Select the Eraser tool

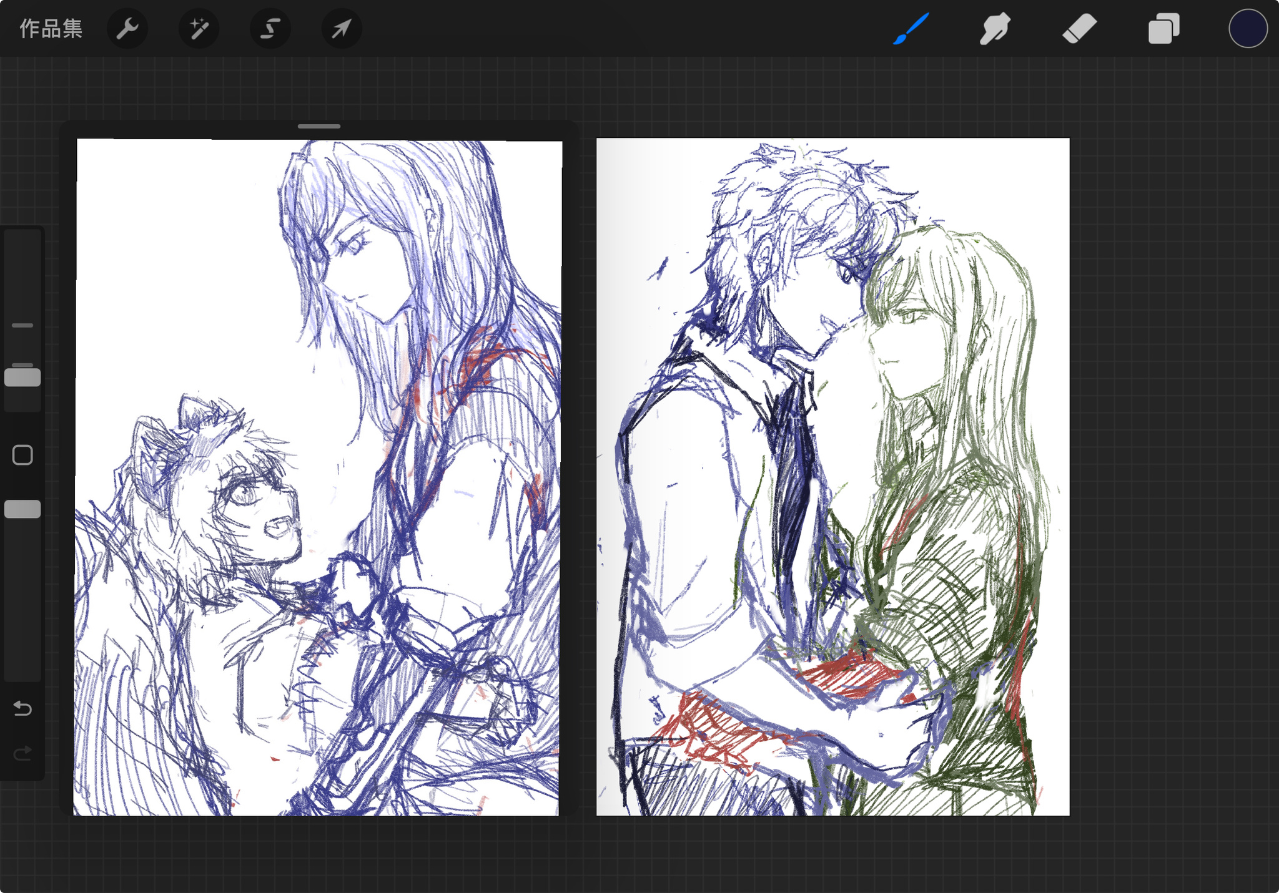click(x=1079, y=29)
